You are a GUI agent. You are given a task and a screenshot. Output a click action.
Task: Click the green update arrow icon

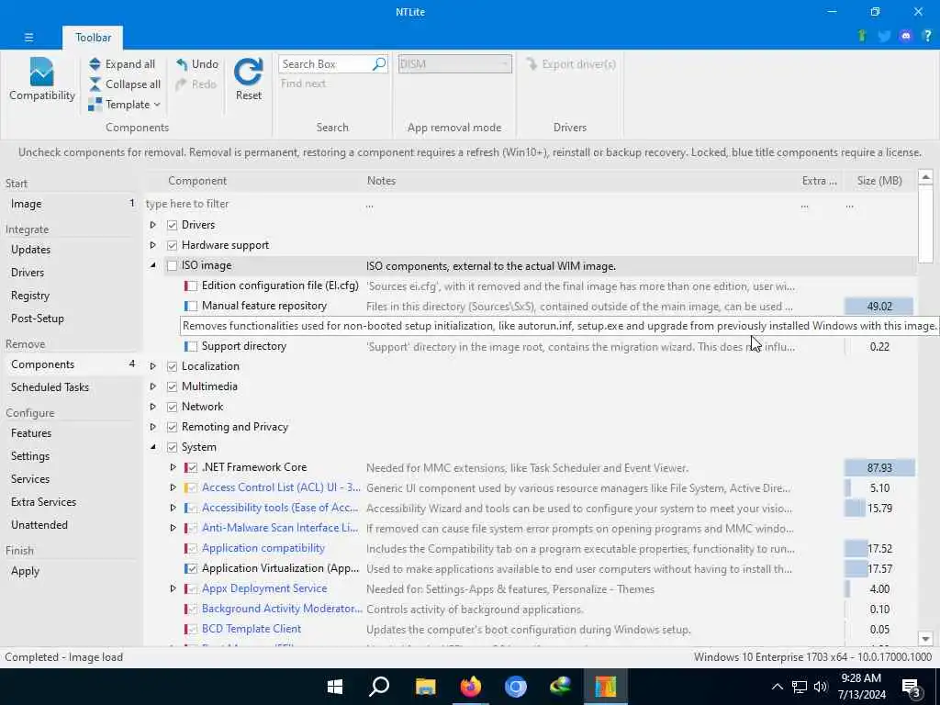862,36
